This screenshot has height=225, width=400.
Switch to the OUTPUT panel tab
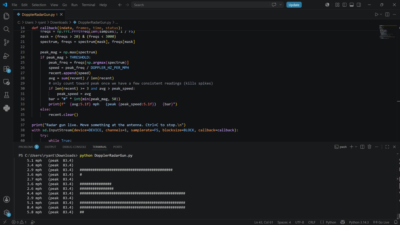[50, 147]
